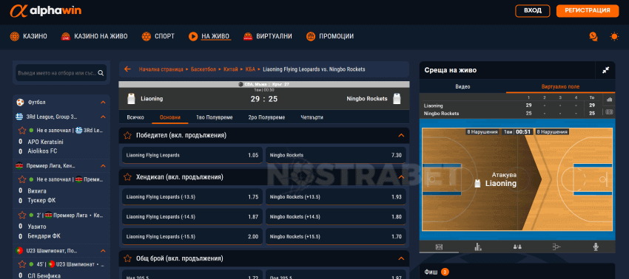Switch to the Видео tab
629x279 pixels.
[462, 86]
